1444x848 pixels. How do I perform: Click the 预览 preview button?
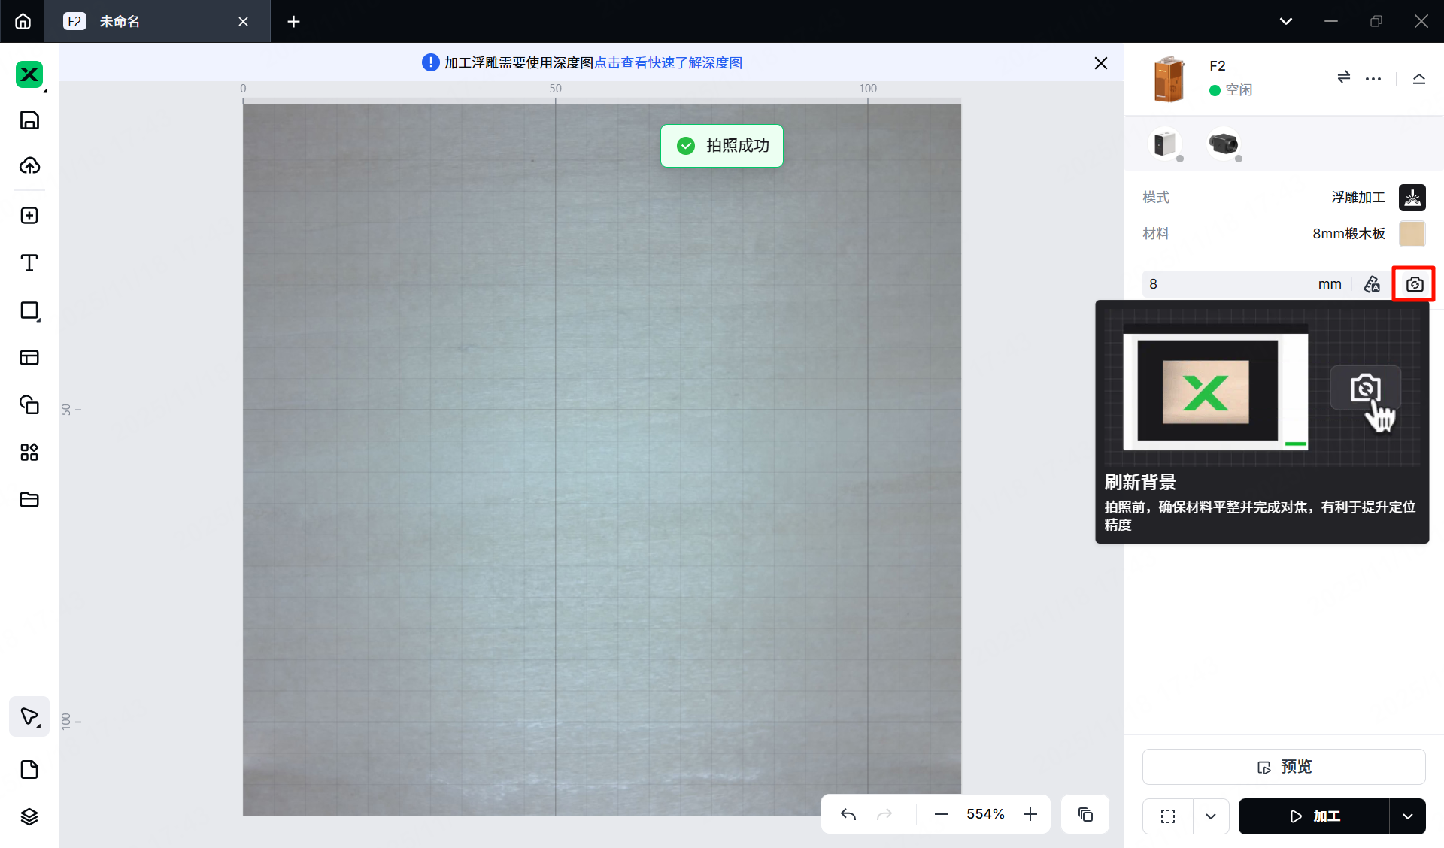click(1284, 767)
